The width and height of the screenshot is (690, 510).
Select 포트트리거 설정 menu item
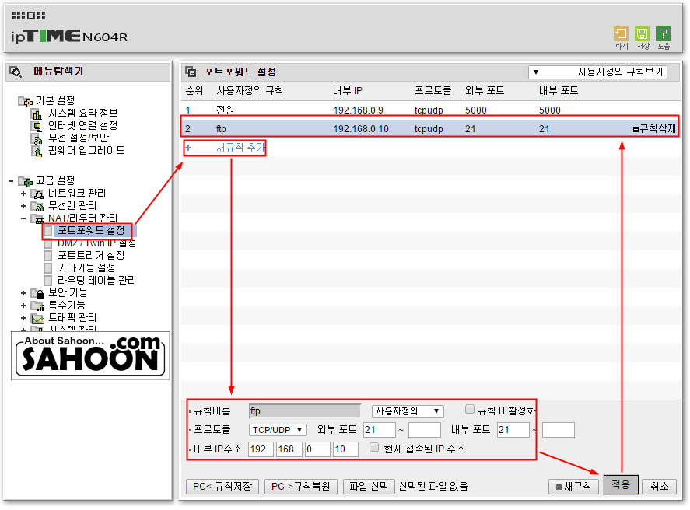pos(91,256)
